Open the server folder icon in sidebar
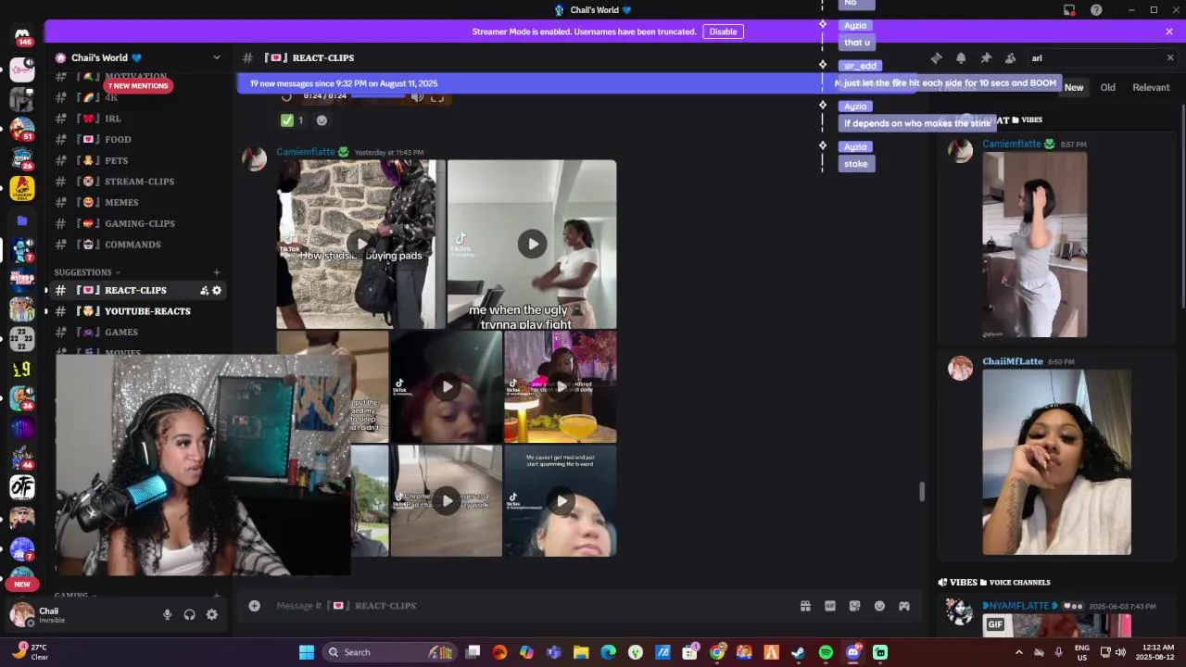The width and height of the screenshot is (1186, 667). 22,220
